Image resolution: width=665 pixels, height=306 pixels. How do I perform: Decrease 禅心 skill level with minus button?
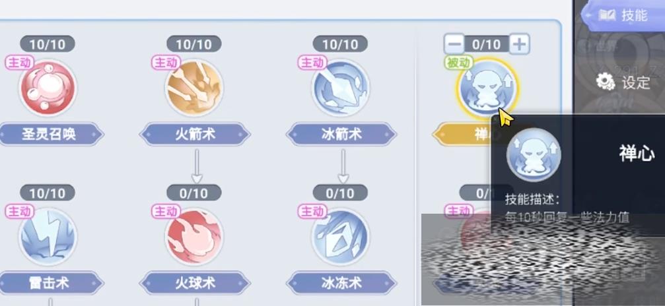454,44
